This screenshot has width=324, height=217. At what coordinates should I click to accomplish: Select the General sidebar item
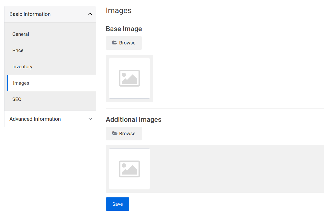20,34
